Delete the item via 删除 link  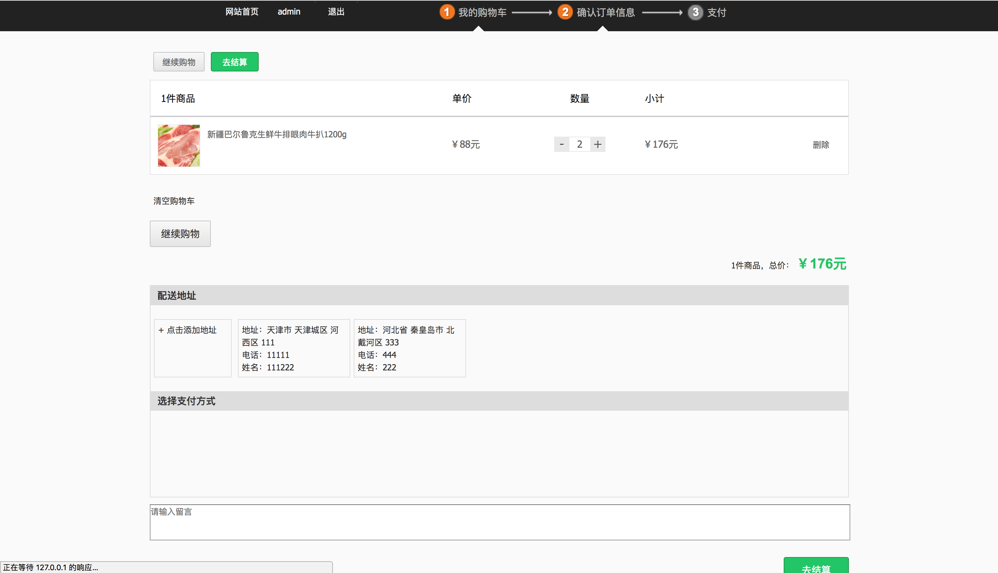pos(820,145)
